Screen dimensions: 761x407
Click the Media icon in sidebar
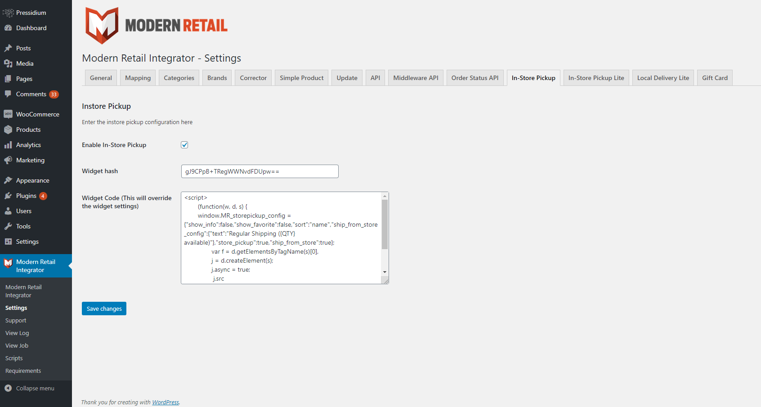[8, 63]
